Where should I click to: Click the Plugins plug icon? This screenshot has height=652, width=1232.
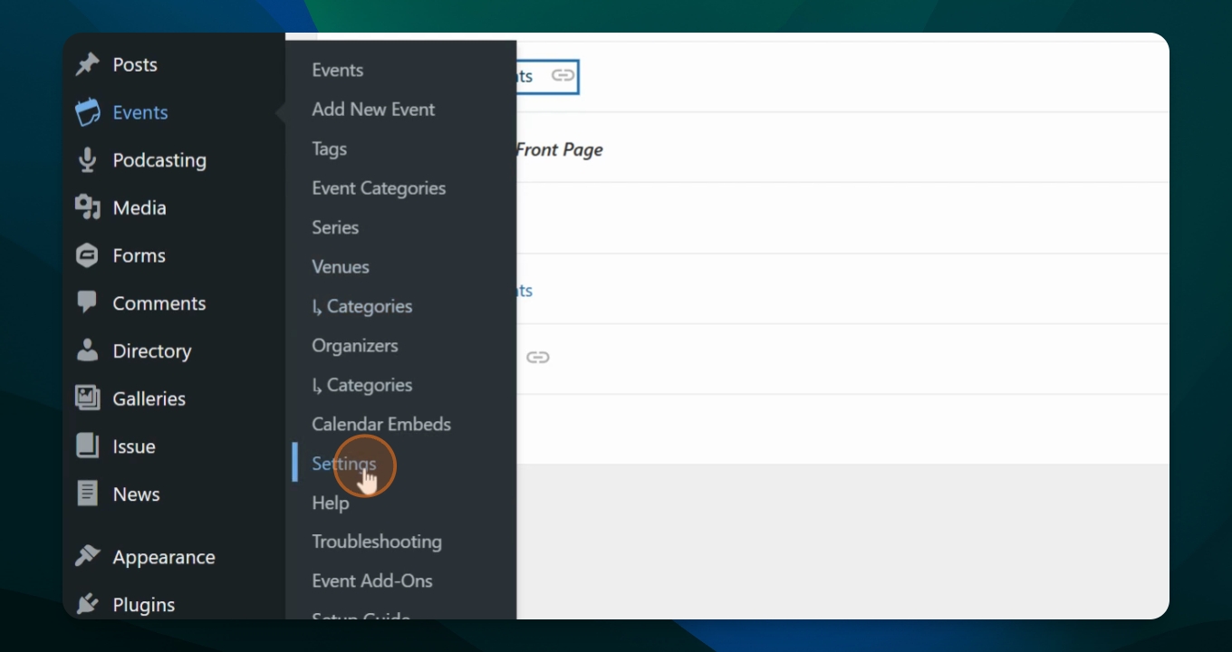[88, 604]
